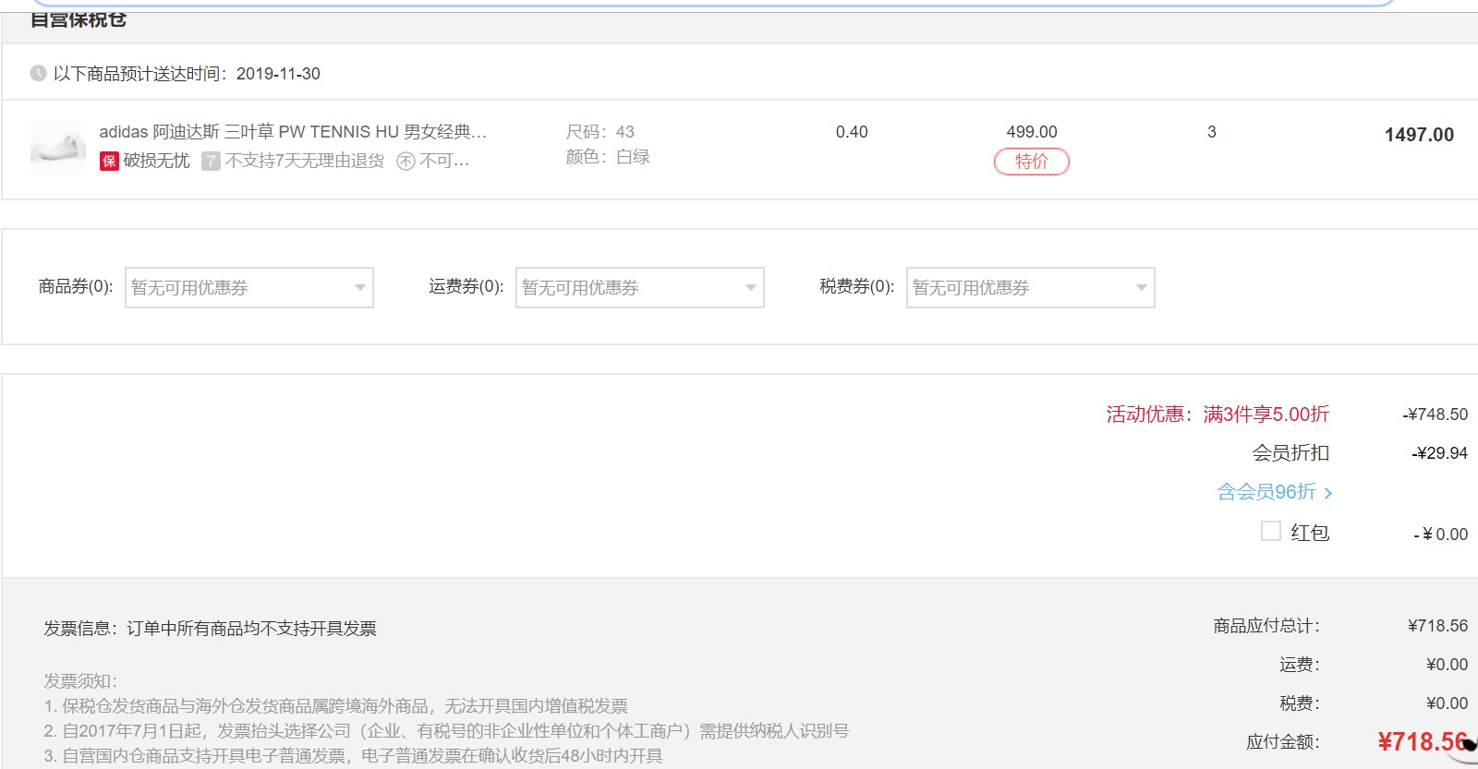The image size is (1478, 769).
Task: Click the discount amount -¥748.50
Action: (x=1436, y=415)
